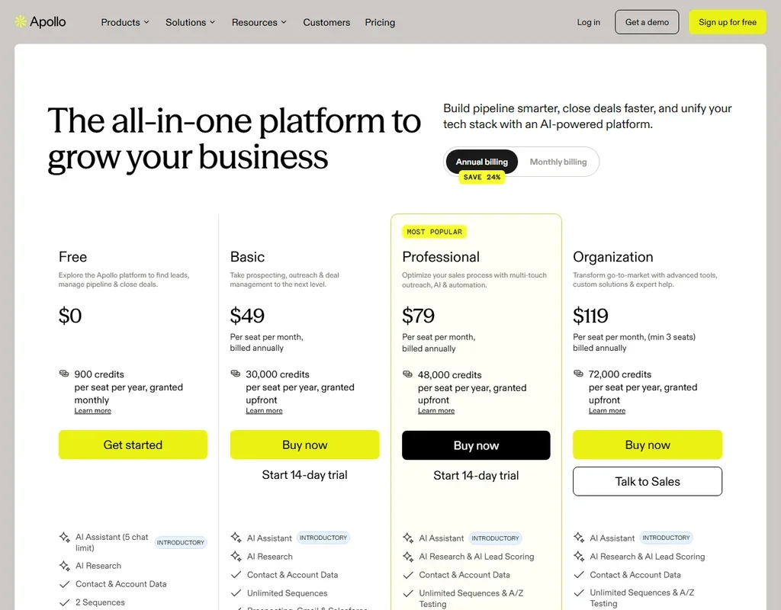Click the black Buy now button for Professional
This screenshot has height=610, width=781.
click(x=476, y=445)
